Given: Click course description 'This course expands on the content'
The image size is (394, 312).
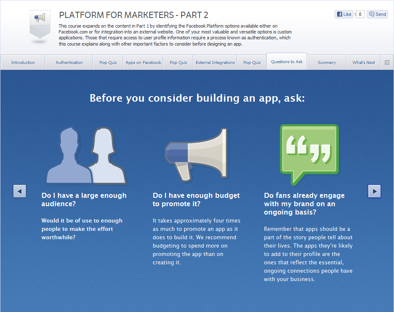Looking at the screenshot, I should pyautogui.click(x=175, y=35).
